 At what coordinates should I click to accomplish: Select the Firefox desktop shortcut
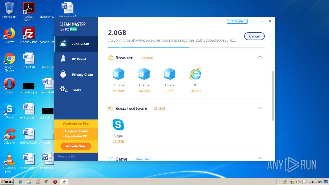click(x=9, y=35)
